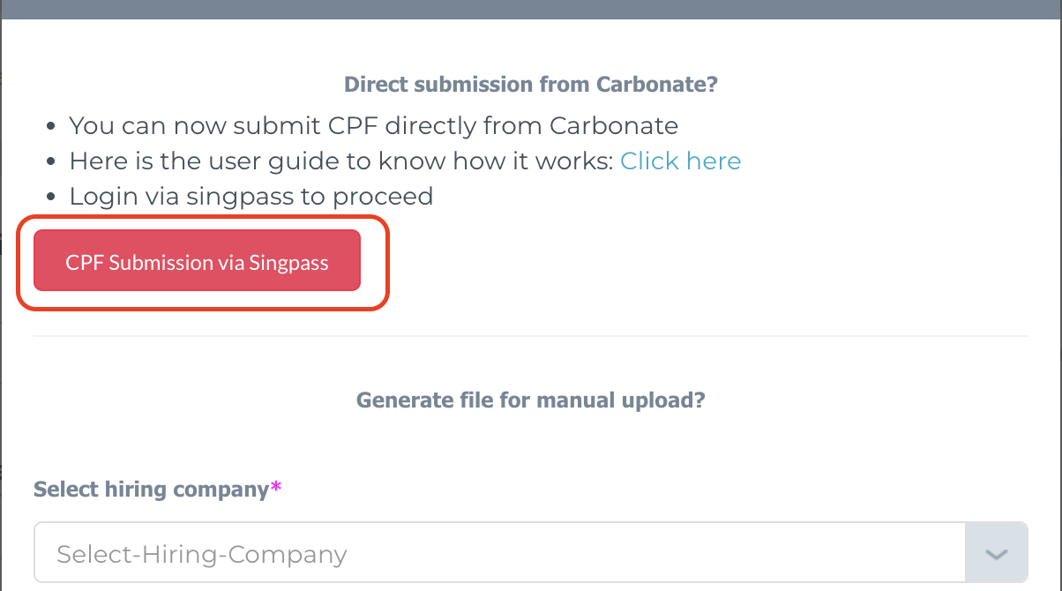1062x591 pixels.
Task: Click the pink required asterisk beside hiring company
Action: click(x=275, y=487)
